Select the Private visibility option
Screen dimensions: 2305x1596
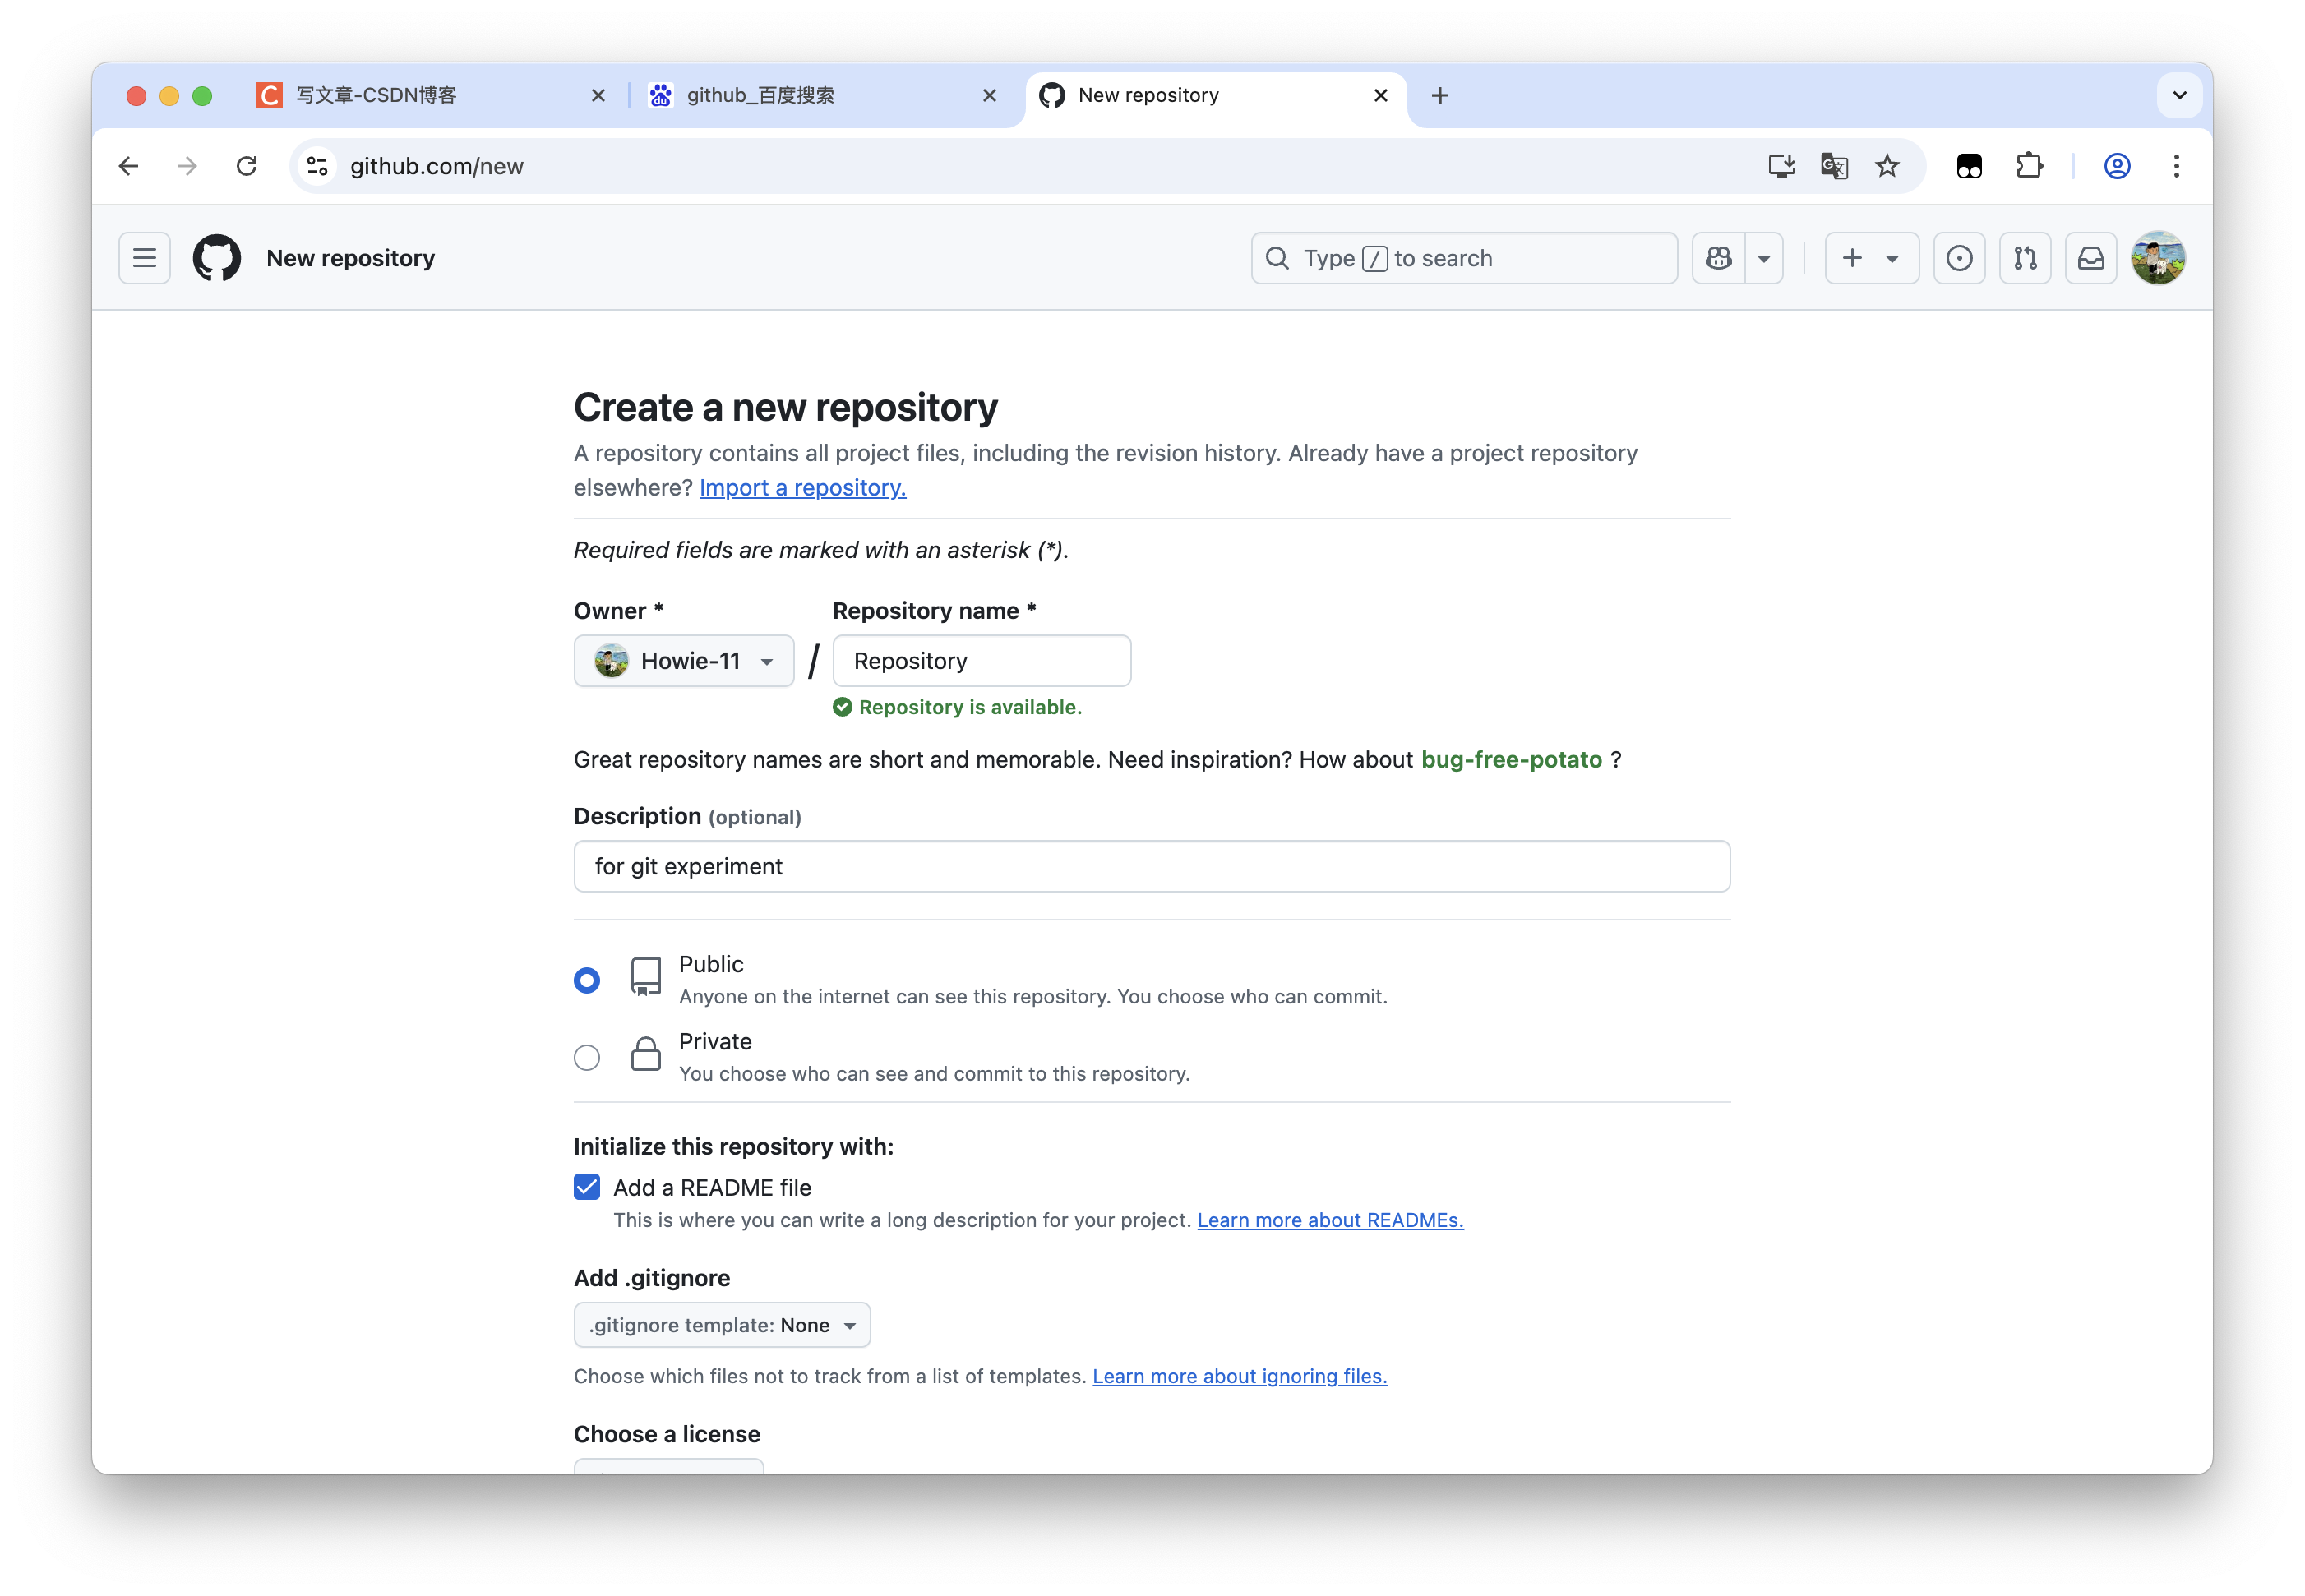click(x=587, y=1057)
